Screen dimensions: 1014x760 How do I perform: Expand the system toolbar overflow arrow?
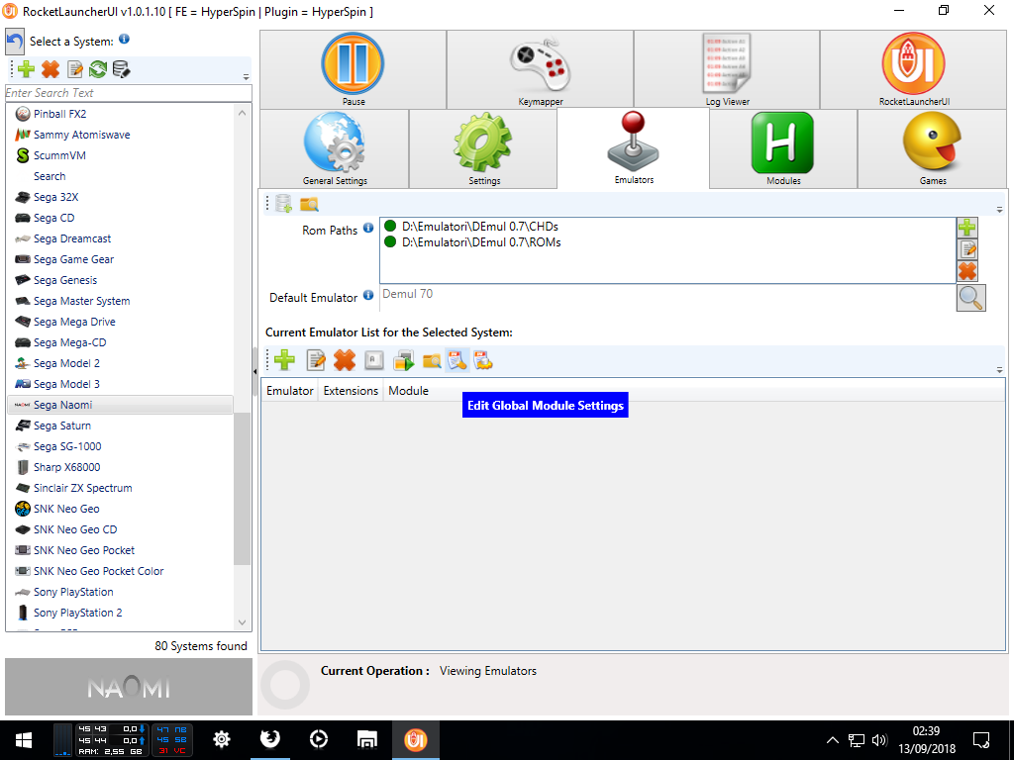[246, 76]
